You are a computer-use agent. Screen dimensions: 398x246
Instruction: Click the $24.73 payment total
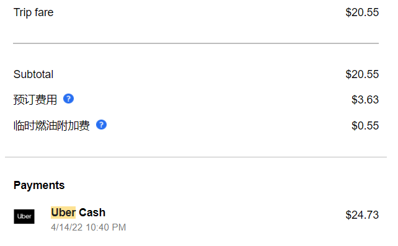click(x=362, y=215)
